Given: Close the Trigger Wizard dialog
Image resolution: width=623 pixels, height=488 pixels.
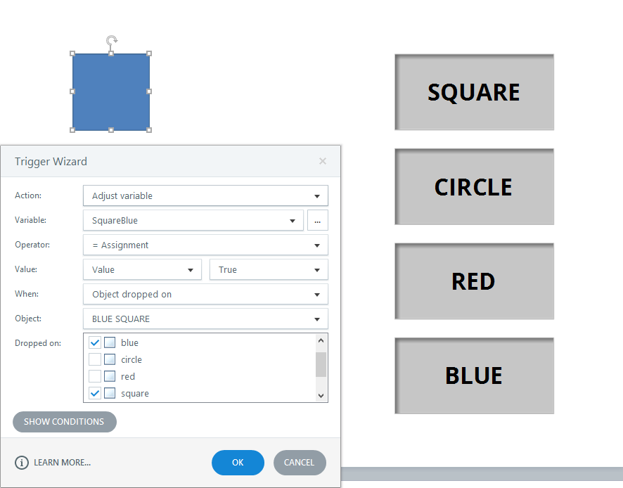Looking at the screenshot, I should [323, 161].
